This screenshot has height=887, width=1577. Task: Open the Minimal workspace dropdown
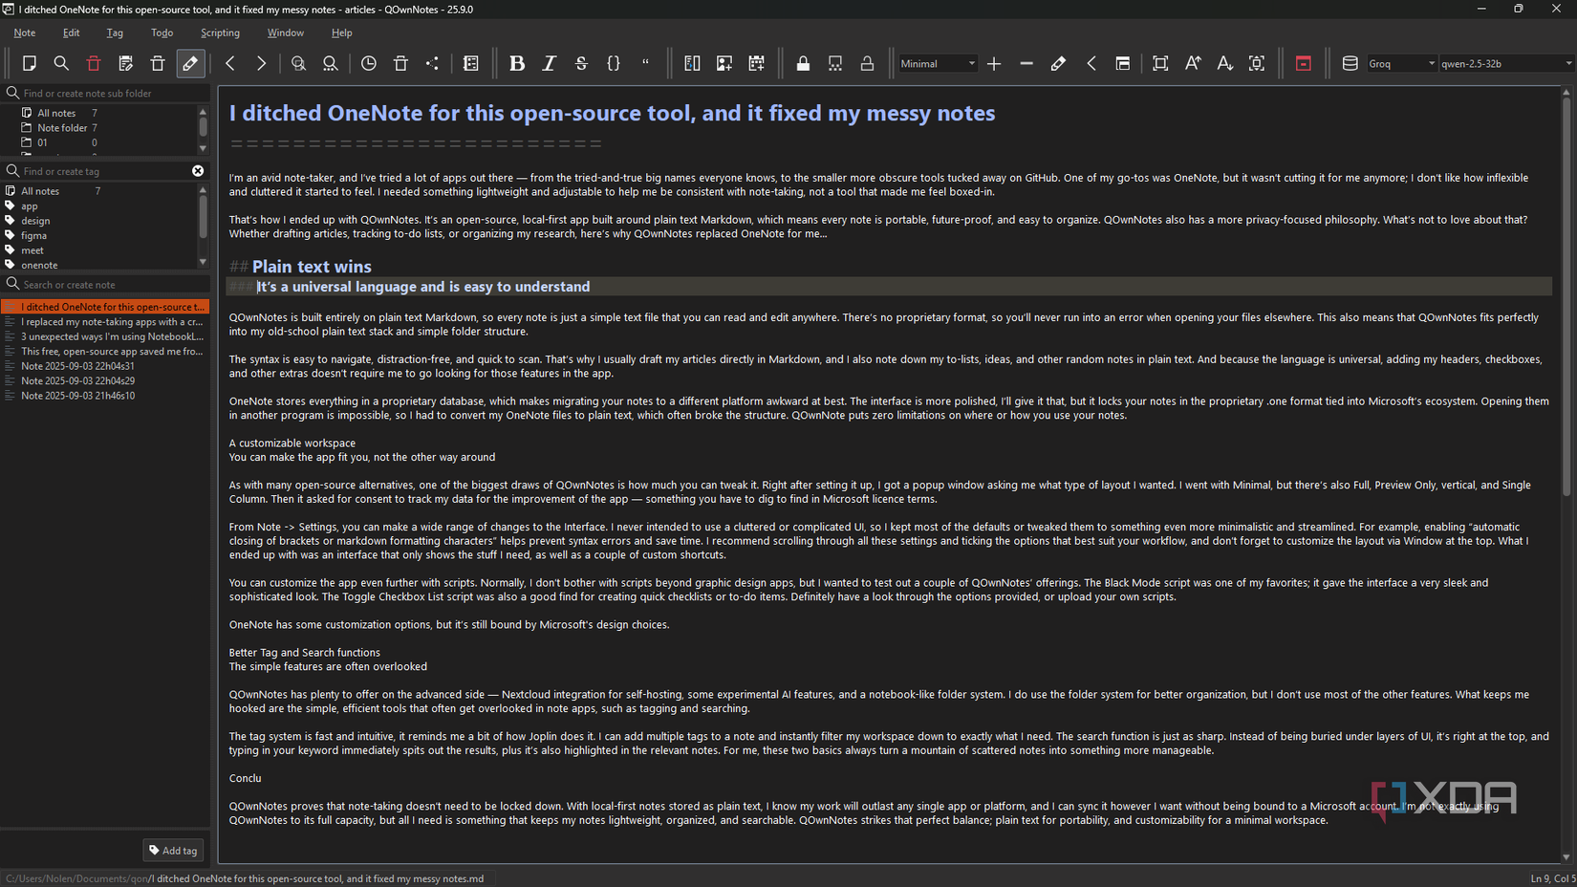click(x=938, y=63)
